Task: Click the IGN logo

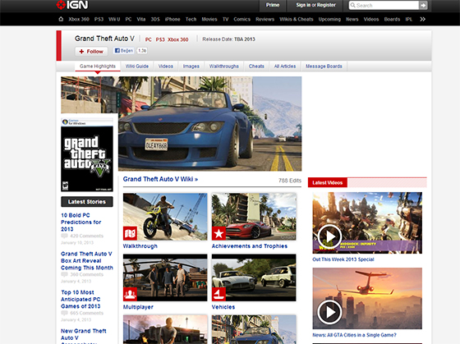Action: (72, 5)
